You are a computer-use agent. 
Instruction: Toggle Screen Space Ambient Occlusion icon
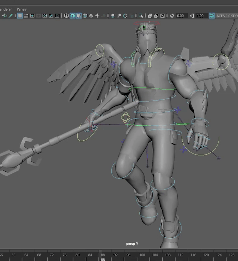pos(113,16)
